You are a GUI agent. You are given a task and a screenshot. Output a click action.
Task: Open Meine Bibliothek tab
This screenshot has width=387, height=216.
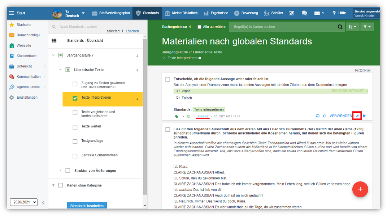(x=181, y=13)
